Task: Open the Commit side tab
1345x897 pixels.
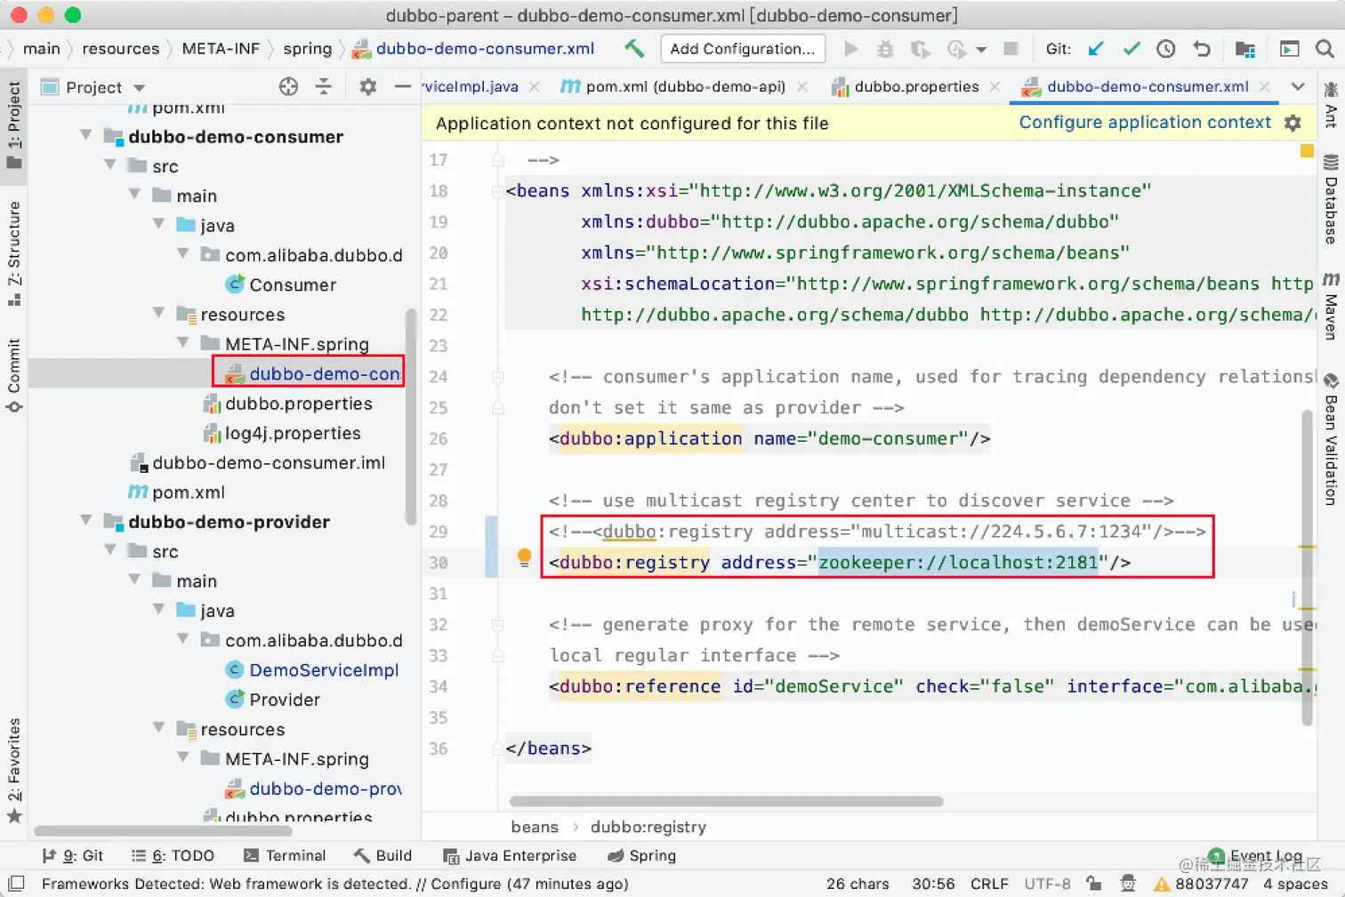Action: pos(14,374)
